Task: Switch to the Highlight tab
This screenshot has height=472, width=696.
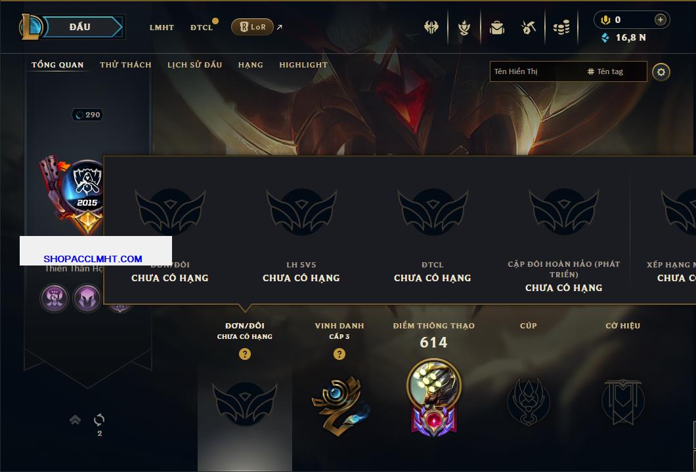Action: (303, 65)
